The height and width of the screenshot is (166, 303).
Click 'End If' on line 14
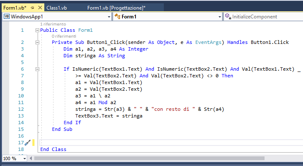pyautogui.click(x=72, y=123)
